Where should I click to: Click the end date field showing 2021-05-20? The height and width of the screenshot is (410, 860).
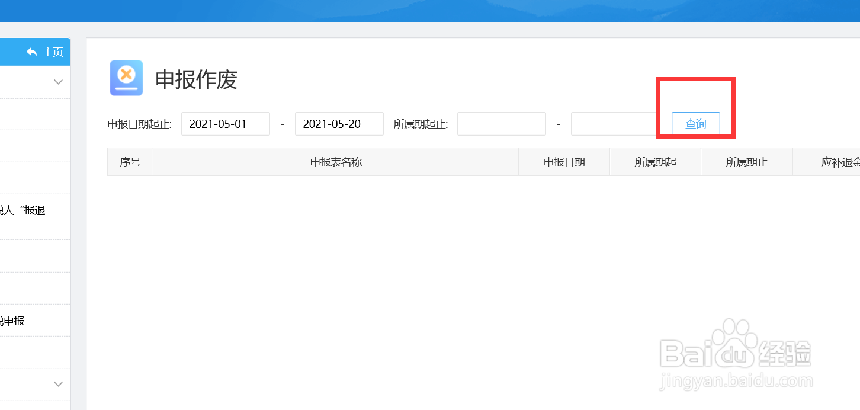[x=339, y=123]
